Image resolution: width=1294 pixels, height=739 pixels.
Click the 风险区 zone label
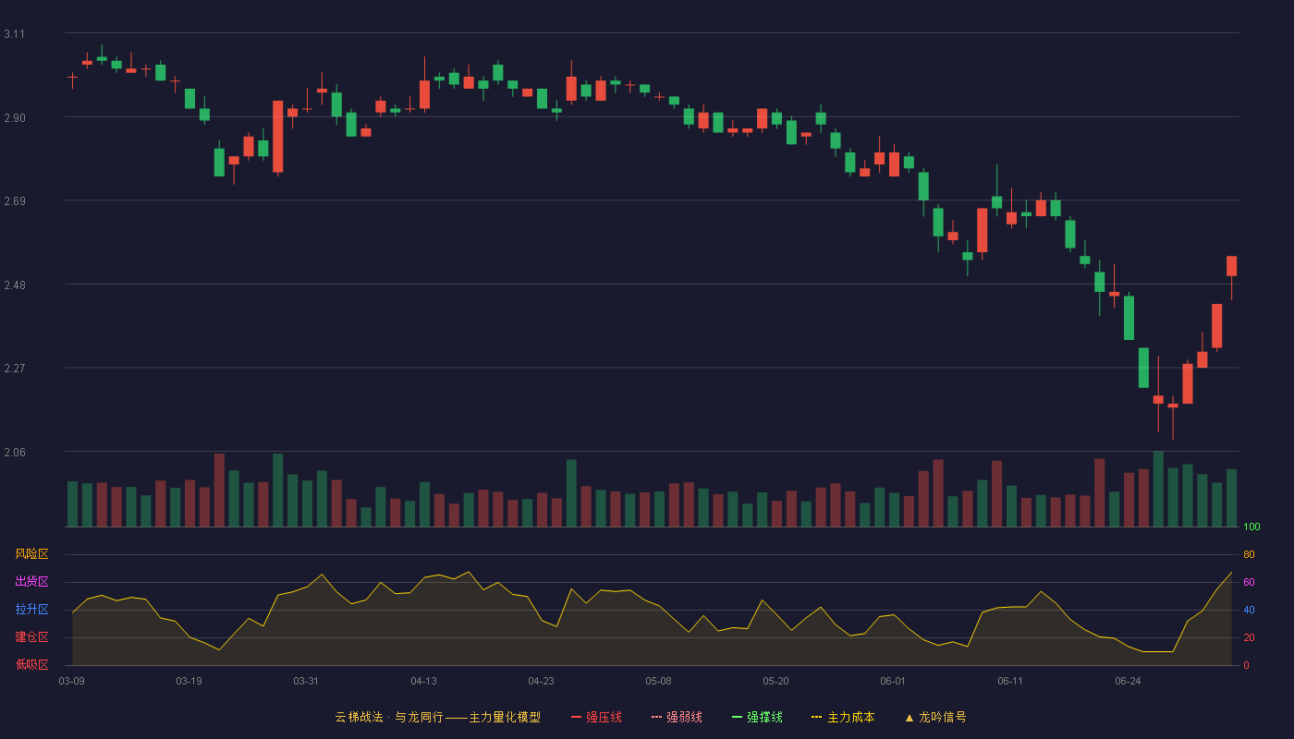tap(31, 554)
